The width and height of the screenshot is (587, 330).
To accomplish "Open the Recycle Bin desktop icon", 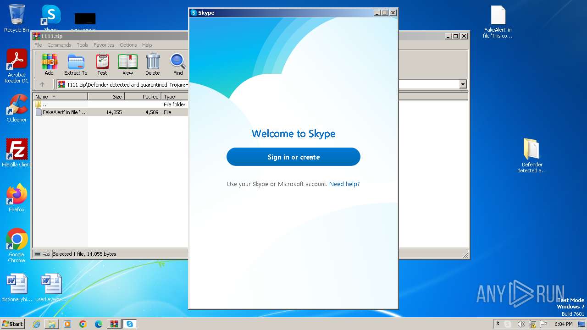I will (17, 18).
